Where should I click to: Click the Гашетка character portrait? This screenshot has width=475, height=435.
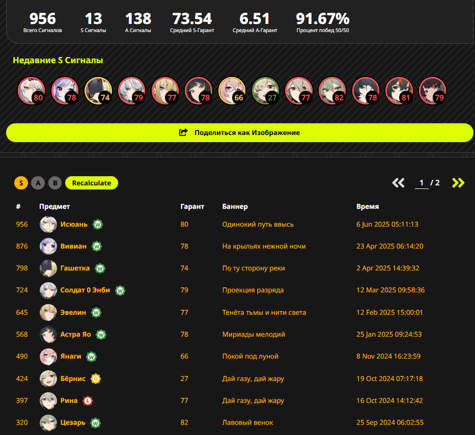coord(48,268)
